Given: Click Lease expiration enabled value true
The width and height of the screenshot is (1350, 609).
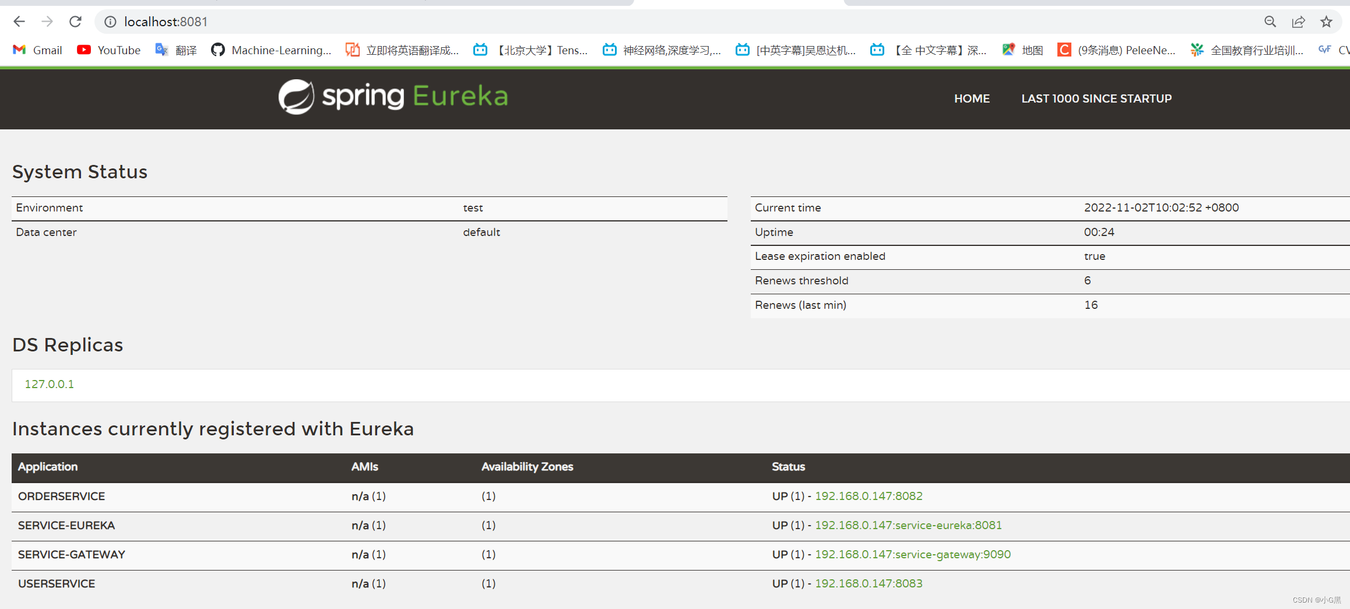Looking at the screenshot, I should point(1095,256).
